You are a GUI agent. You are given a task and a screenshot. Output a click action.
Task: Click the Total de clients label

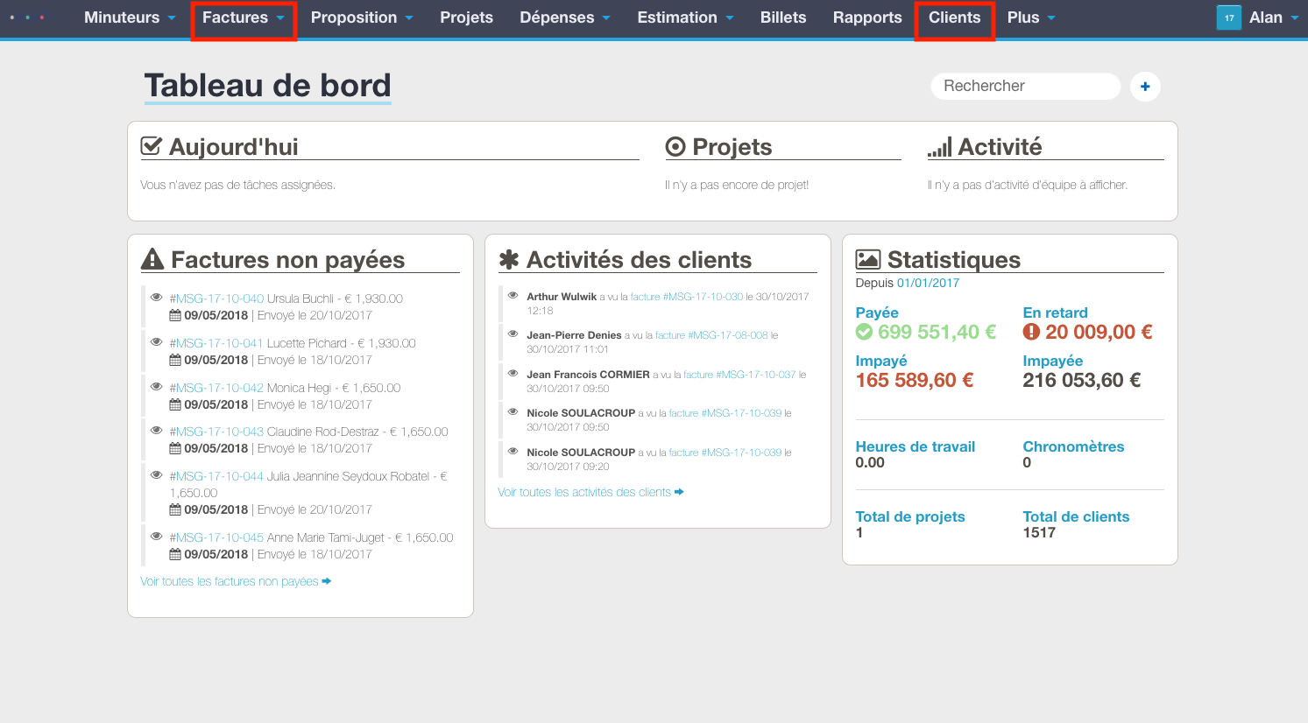(x=1076, y=516)
